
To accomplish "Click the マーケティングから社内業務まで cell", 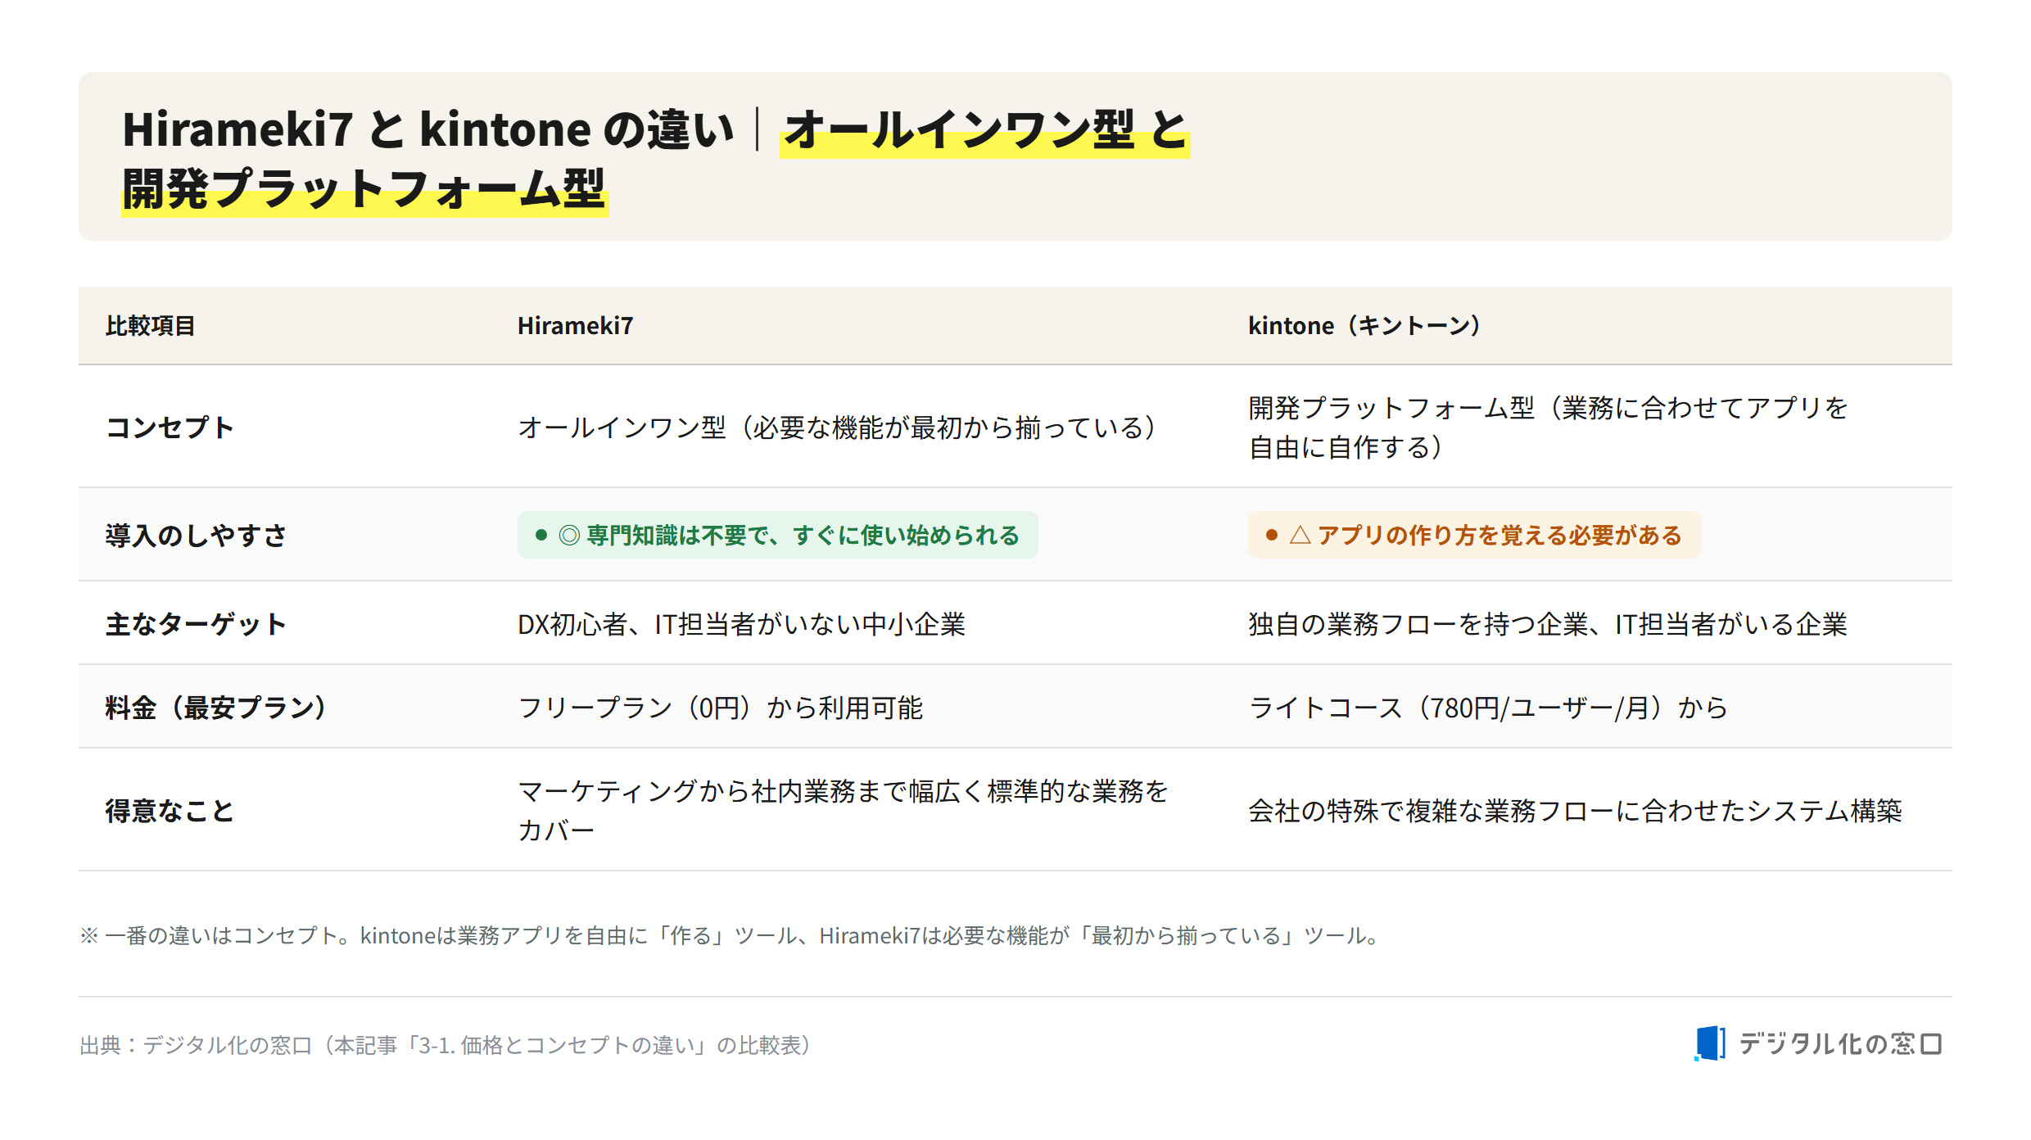I will point(843,811).
